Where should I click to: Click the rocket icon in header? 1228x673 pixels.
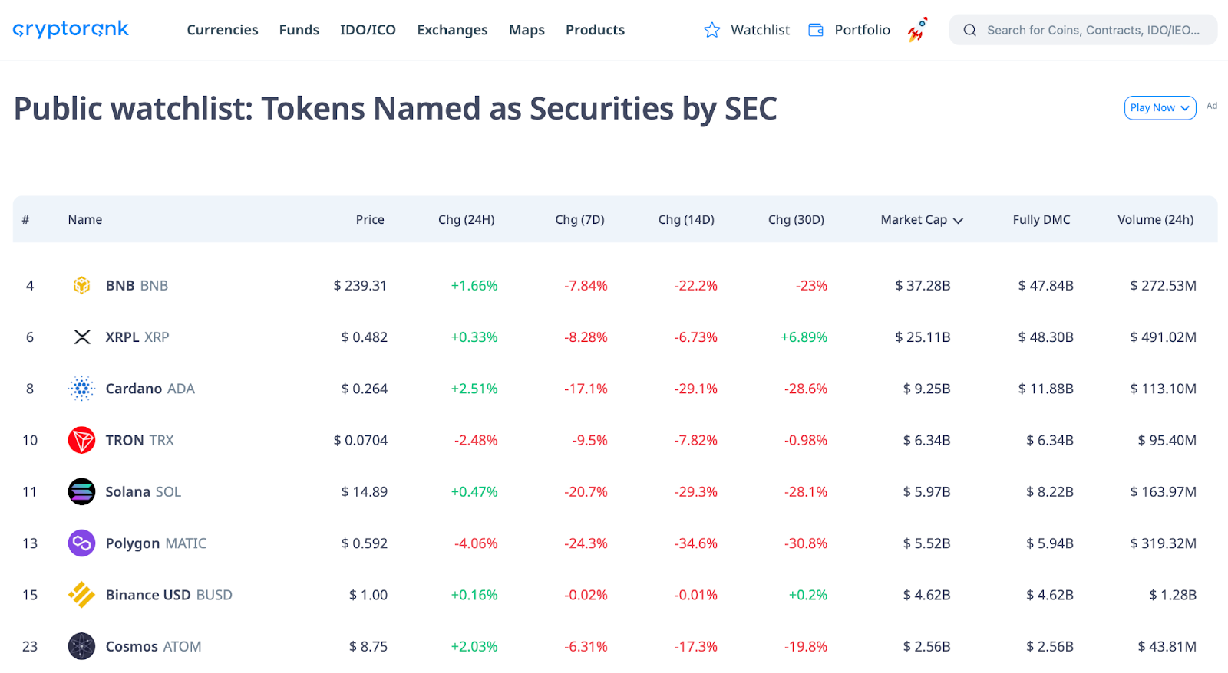(x=917, y=30)
